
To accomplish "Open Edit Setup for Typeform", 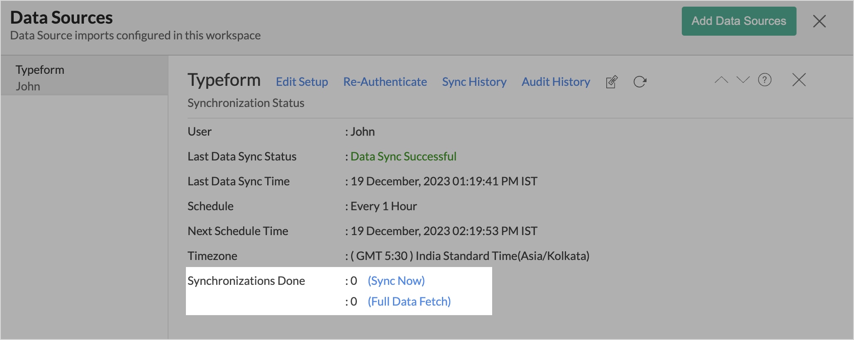I will click(302, 82).
